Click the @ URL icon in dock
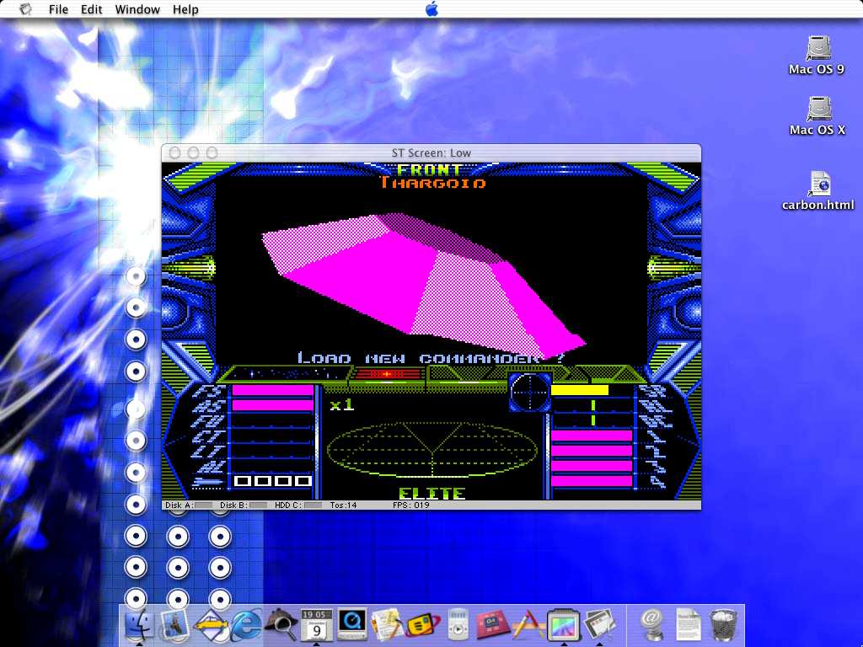Image resolution: width=863 pixels, height=647 pixels. click(651, 625)
